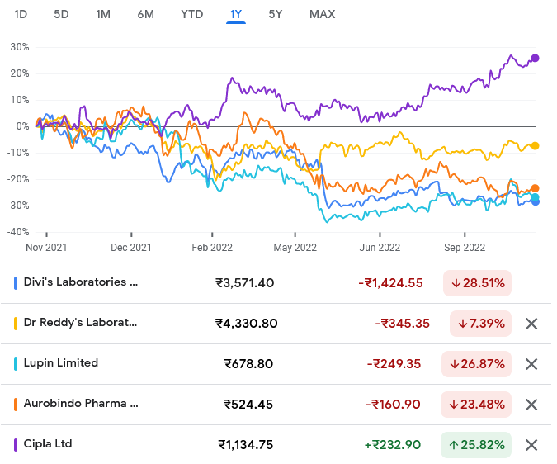Switch to the MAX time range

pyautogui.click(x=322, y=14)
